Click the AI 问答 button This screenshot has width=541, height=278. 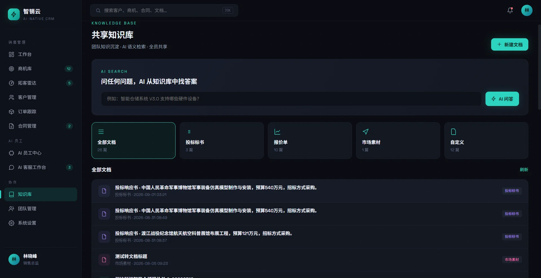click(x=502, y=99)
